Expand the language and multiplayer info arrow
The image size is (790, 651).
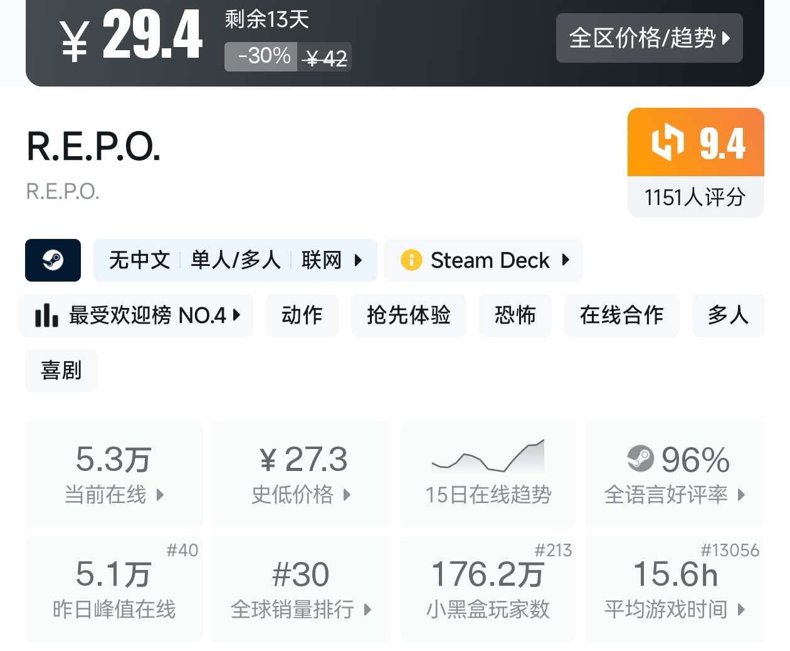359,260
